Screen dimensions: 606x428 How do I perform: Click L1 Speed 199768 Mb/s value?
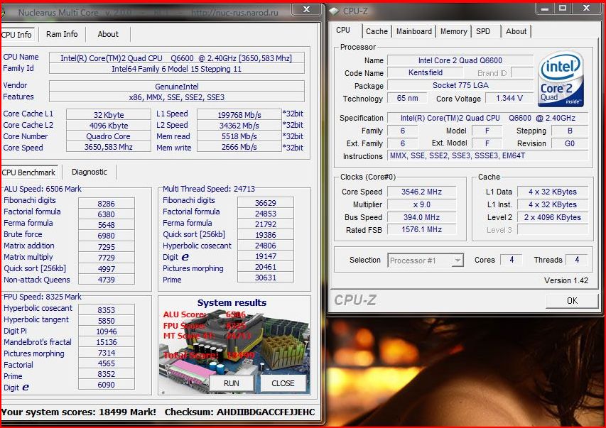point(239,115)
